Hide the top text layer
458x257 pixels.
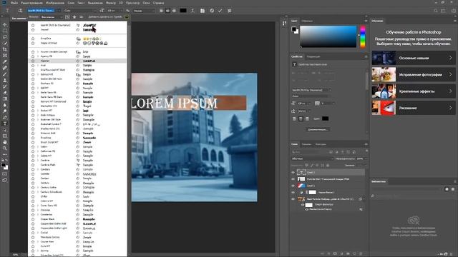click(293, 173)
